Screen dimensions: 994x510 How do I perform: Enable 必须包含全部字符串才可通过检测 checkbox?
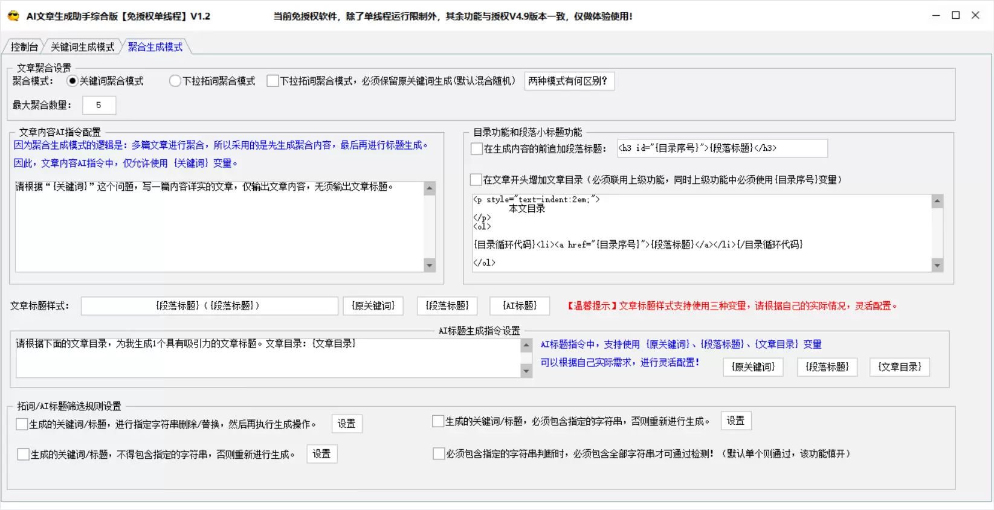coord(439,454)
